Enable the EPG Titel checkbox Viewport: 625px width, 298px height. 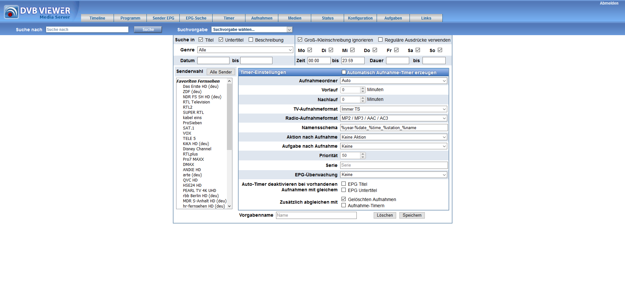pos(343,184)
